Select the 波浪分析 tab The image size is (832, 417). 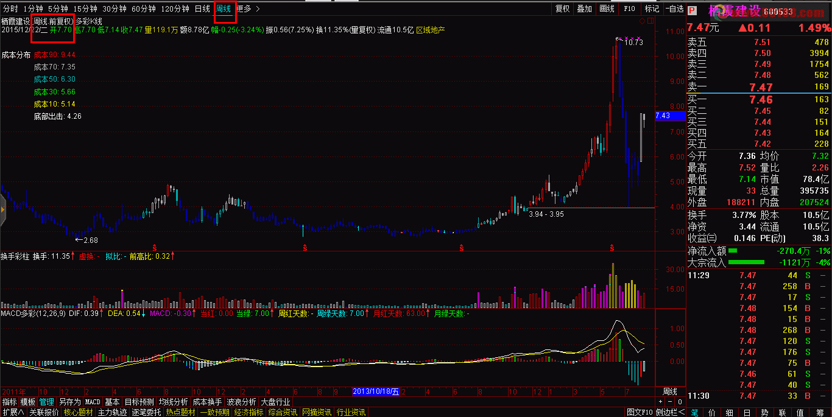[241, 402]
